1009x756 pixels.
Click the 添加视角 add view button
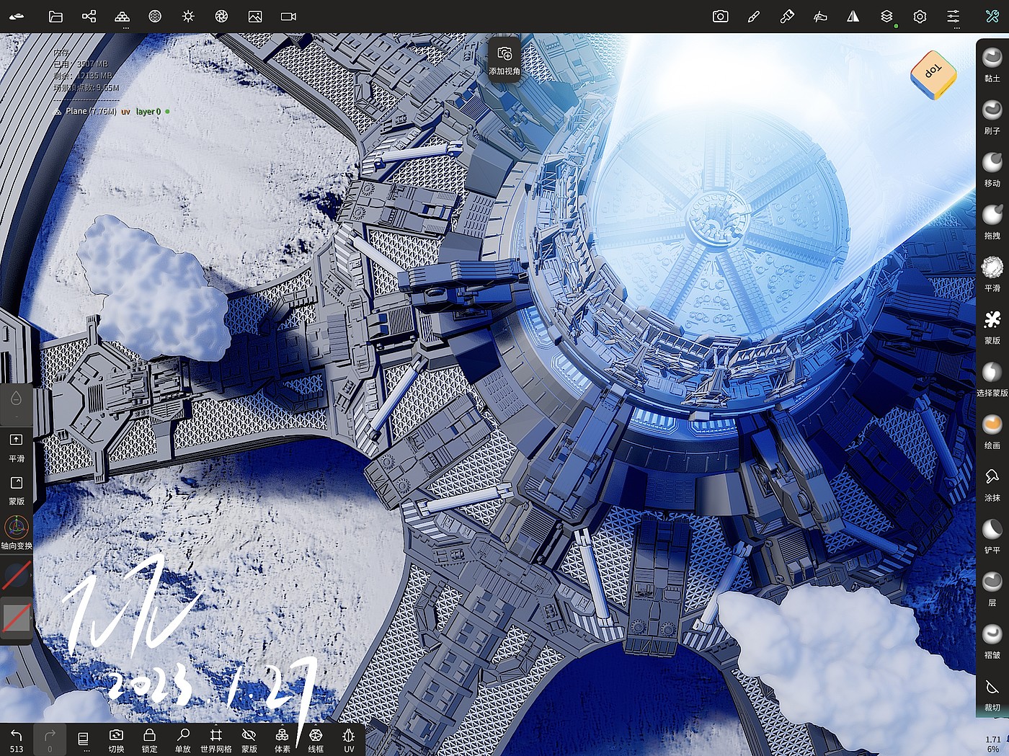(504, 59)
